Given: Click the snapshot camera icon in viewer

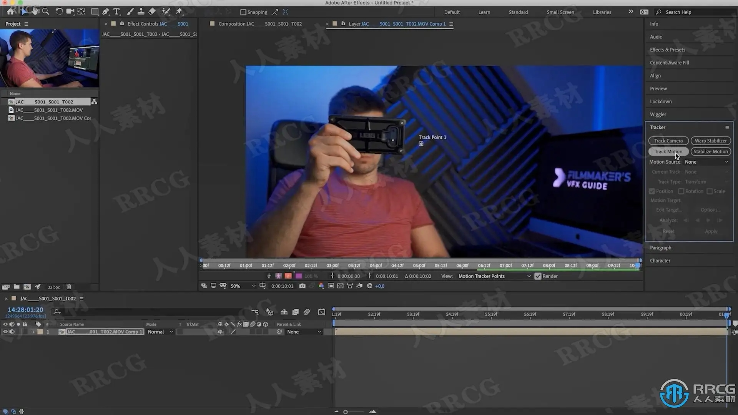Looking at the screenshot, I should click(x=303, y=286).
